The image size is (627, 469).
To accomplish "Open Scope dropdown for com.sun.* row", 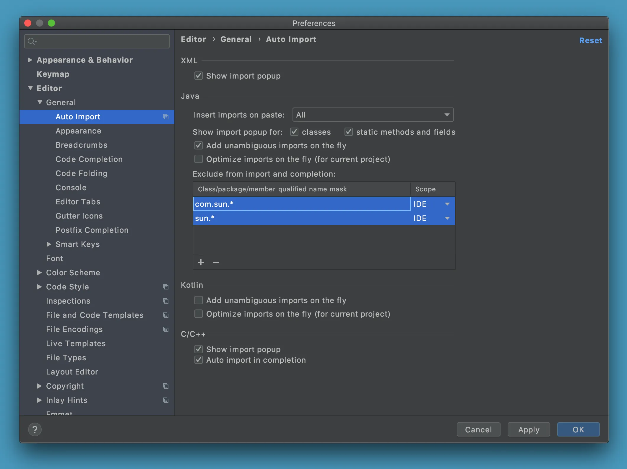I will [447, 204].
